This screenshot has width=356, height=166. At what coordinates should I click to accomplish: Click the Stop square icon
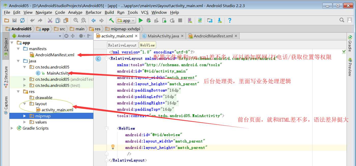(x=180, y=20)
